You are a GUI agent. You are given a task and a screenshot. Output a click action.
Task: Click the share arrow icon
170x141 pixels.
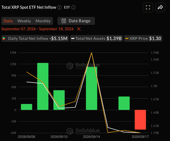(160, 7)
